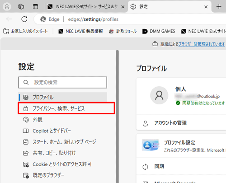Click the magnifier icon in settings search
The width and height of the screenshot is (226, 183).
26,82
